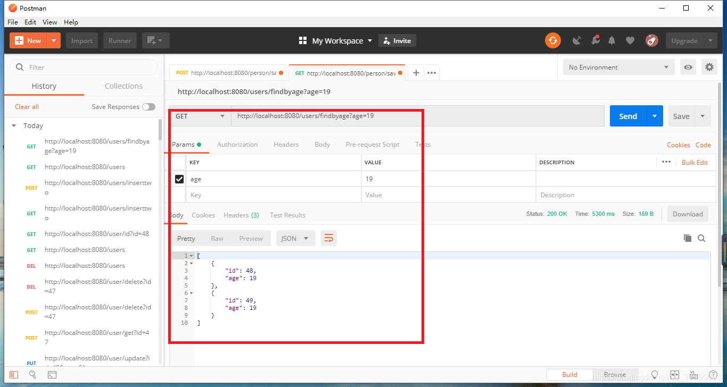Screen dimensions: 727x387
Task: Add a new request tab
Action: [x=416, y=73]
